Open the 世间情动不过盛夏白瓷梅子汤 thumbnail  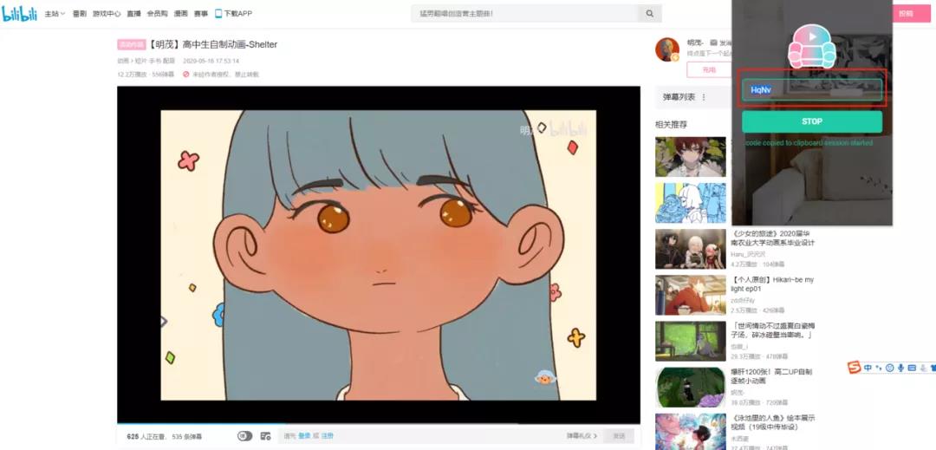(x=691, y=341)
